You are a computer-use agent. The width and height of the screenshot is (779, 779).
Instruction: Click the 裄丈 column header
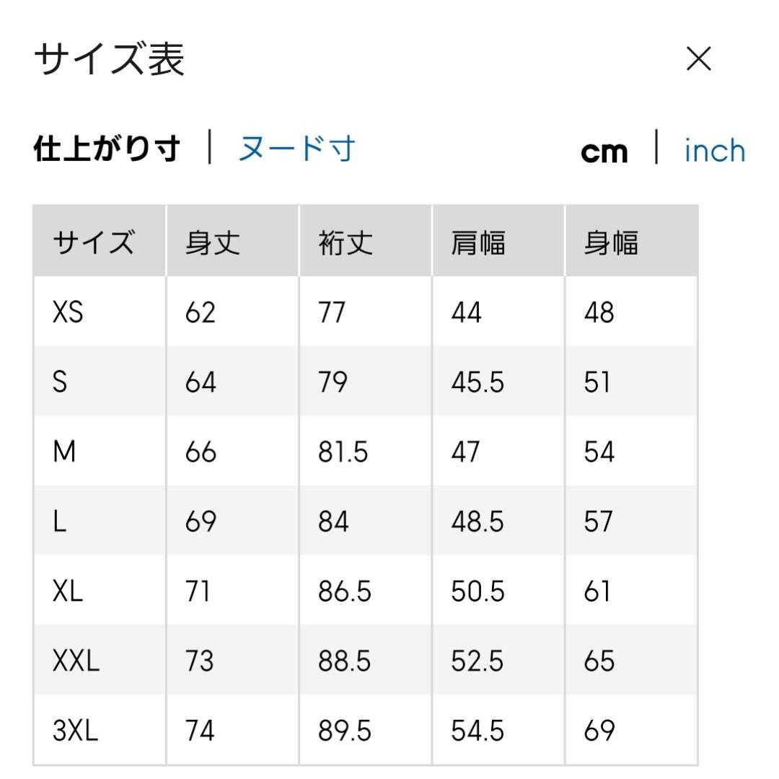346,242
